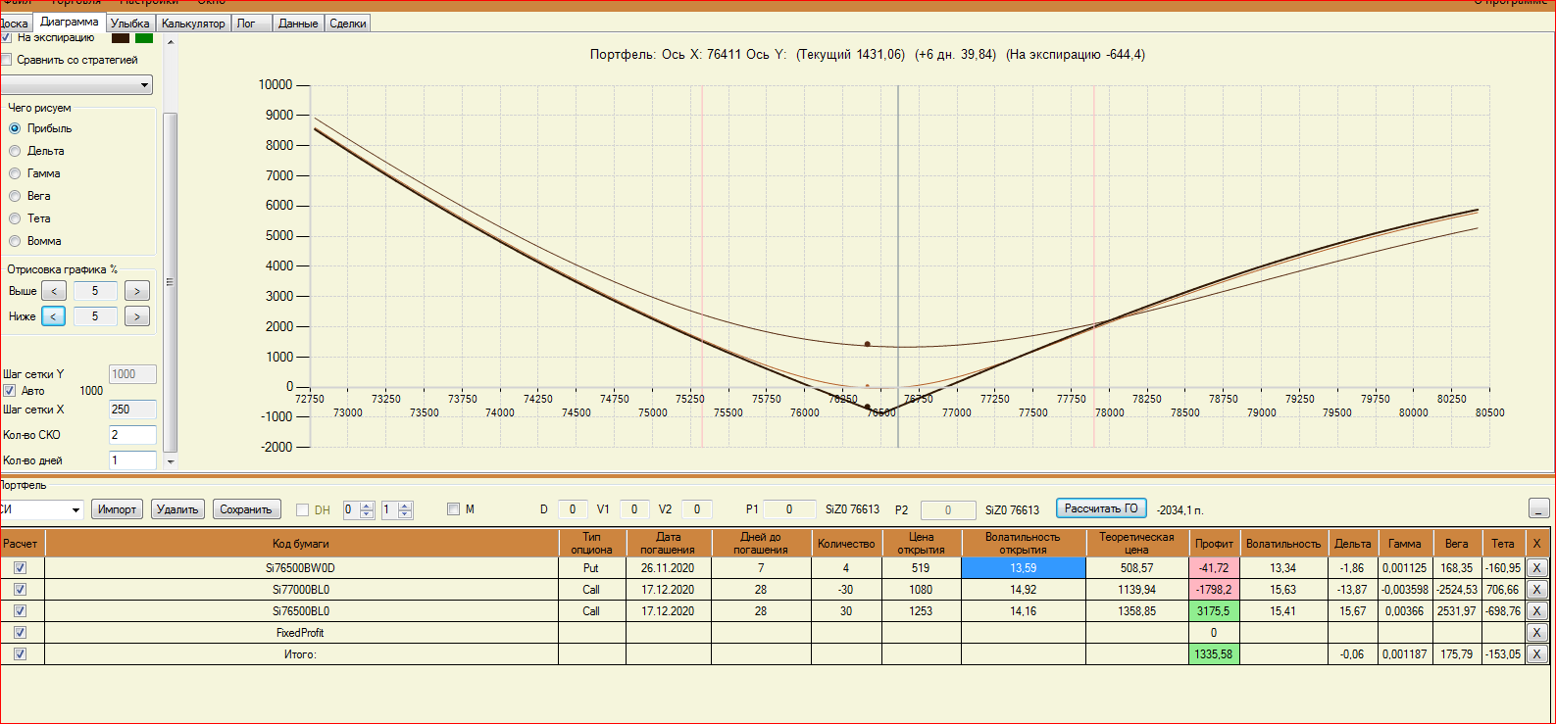Select the Диаграмма tab
The height and width of the screenshot is (724, 1556).
click(x=69, y=22)
